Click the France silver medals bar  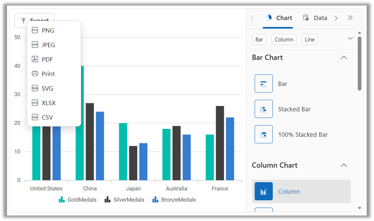coord(220,143)
